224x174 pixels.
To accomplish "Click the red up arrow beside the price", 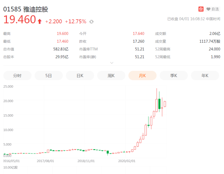I will 39,22.
